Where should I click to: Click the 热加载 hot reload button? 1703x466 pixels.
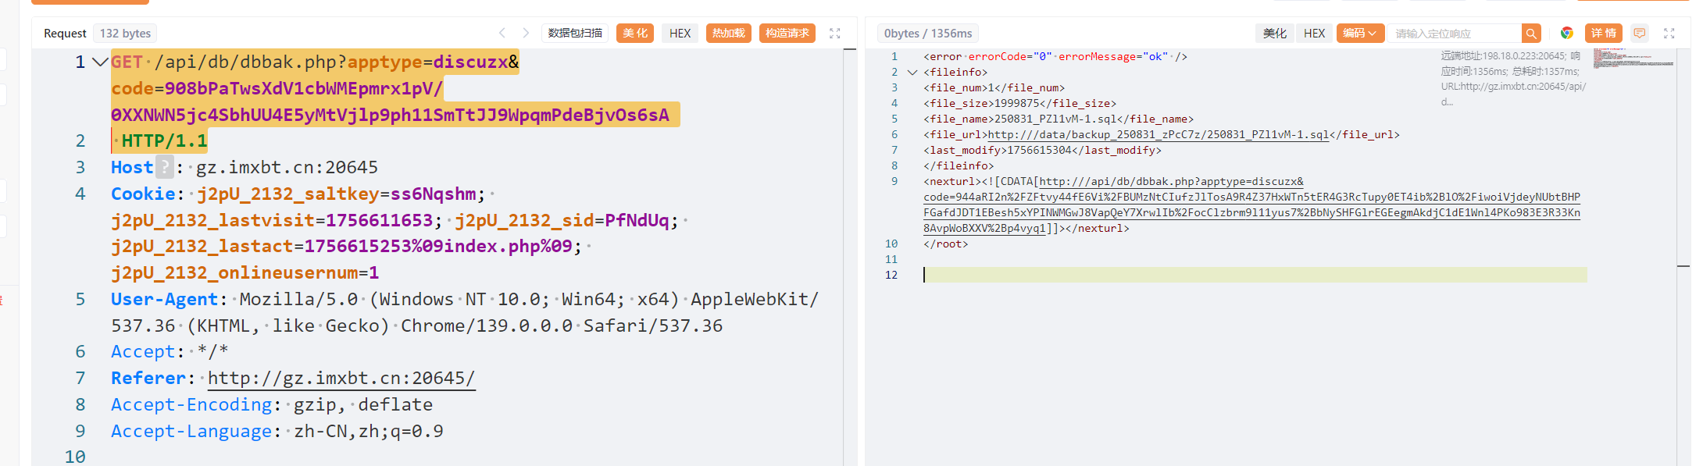click(728, 33)
